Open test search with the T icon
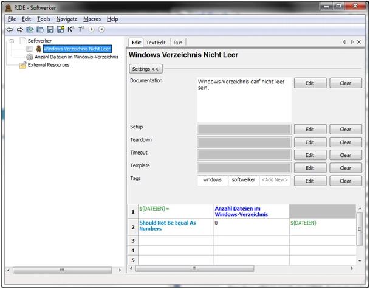The image size is (370, 289). pos(80,29)
